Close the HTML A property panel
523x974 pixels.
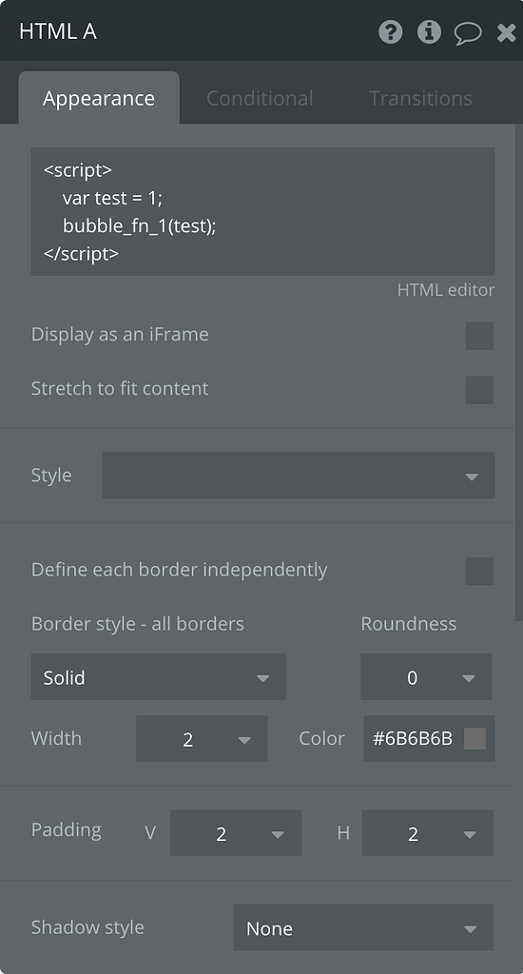pos(507,32)
